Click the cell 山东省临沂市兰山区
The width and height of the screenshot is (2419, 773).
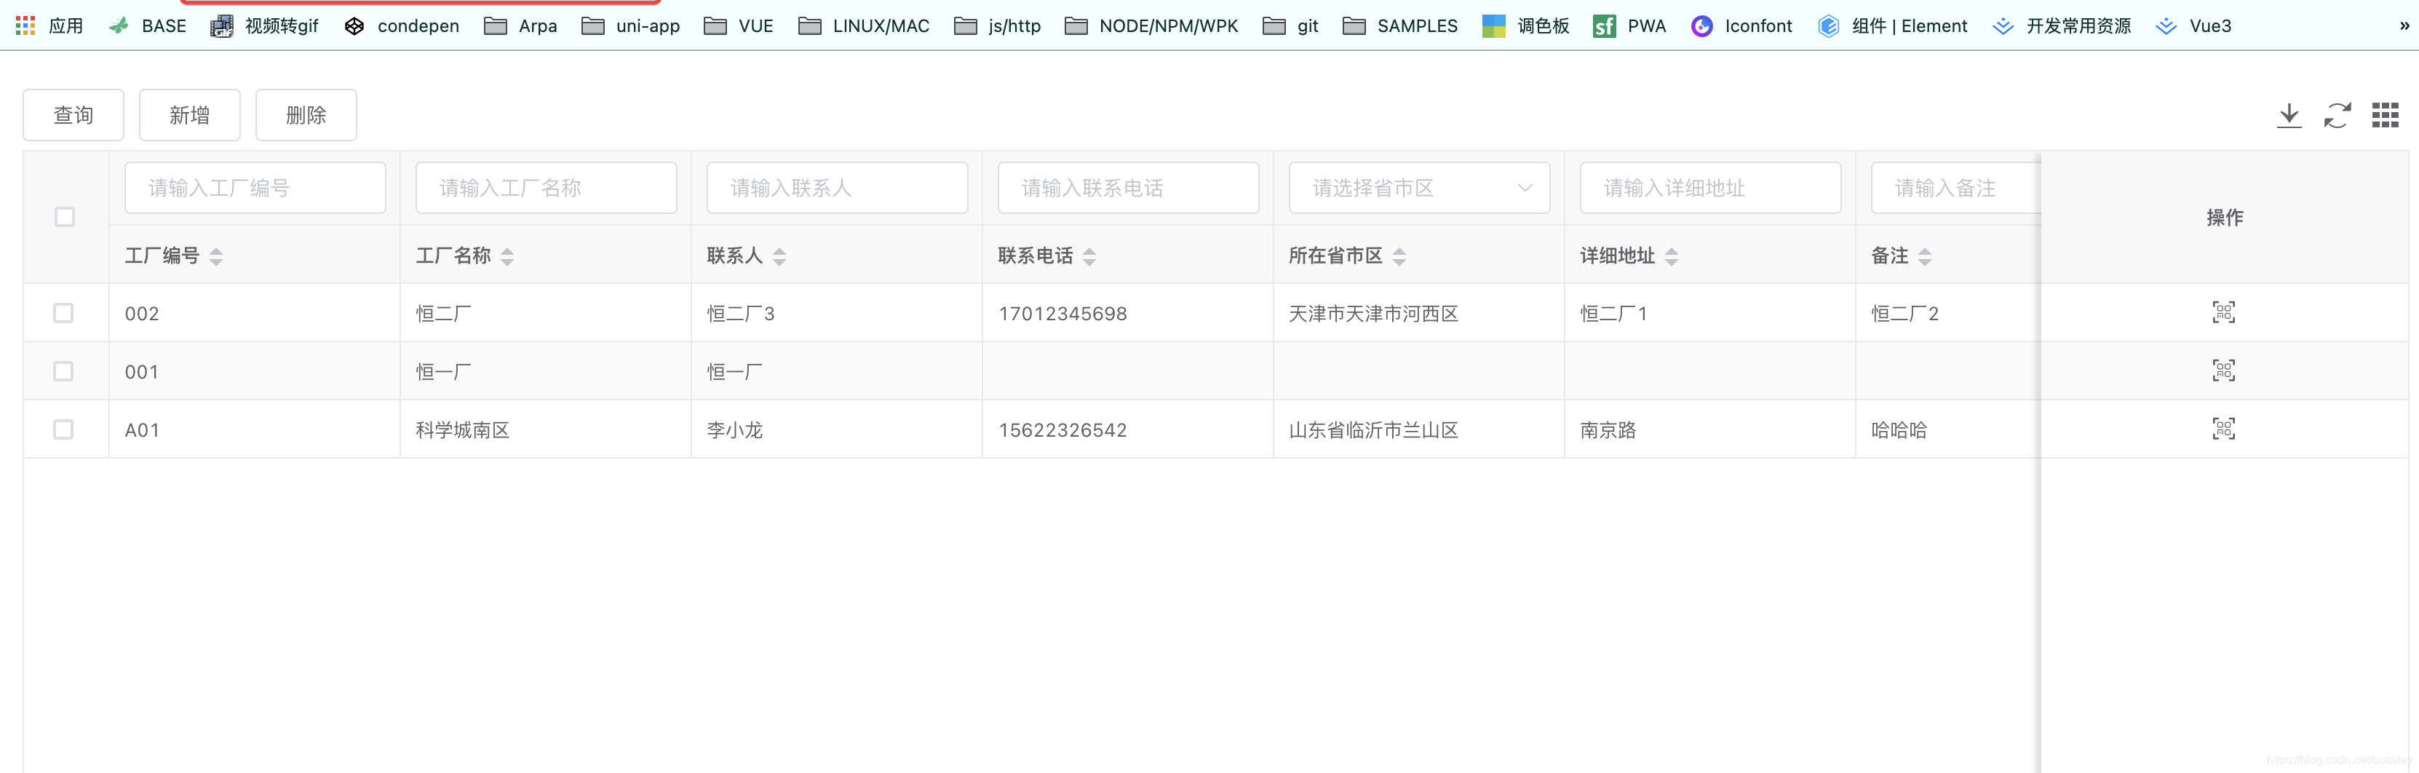pos(1374,430)
